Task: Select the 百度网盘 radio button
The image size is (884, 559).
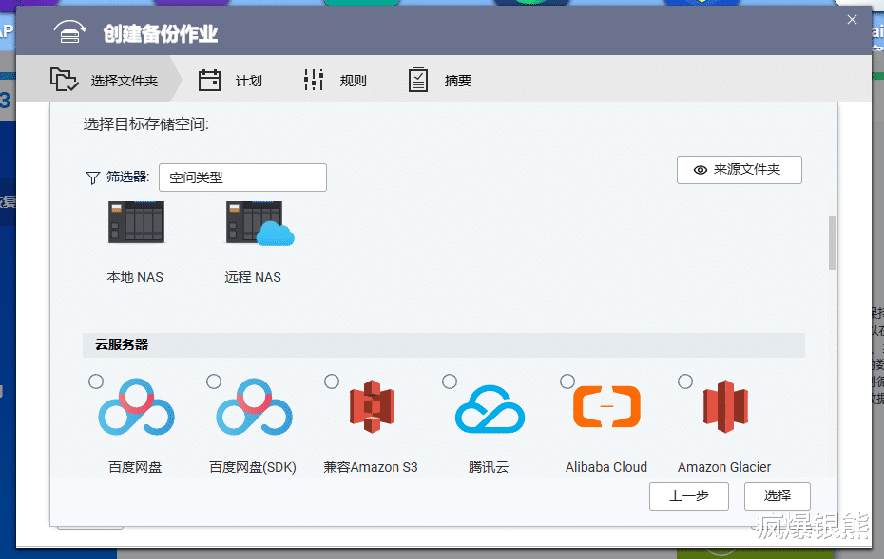Action: tap(96, 382)
